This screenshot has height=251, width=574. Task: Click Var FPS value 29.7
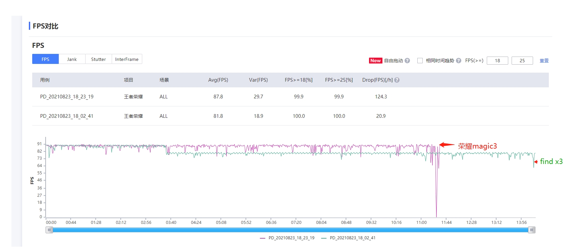258,97
